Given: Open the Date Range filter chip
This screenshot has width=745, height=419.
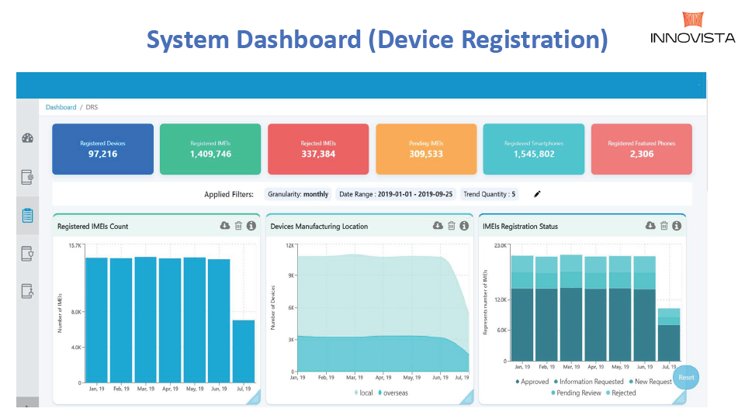Looking at the screenshot, I should coord(396,194).
